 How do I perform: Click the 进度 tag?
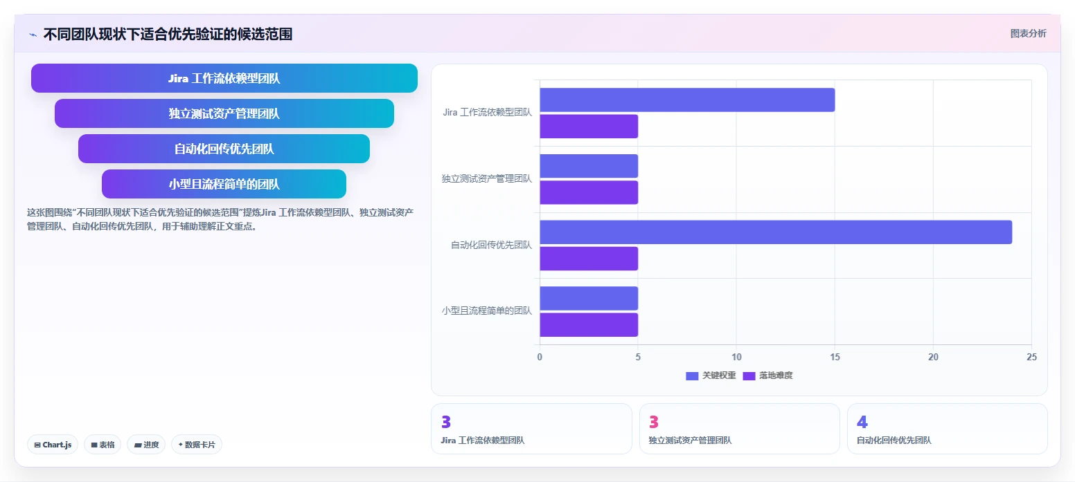tap(147, 445)
